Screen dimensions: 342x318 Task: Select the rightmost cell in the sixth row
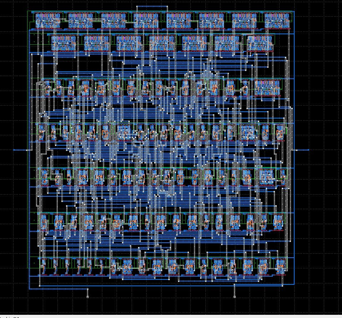pyautogui.click(x=278, y=222)
